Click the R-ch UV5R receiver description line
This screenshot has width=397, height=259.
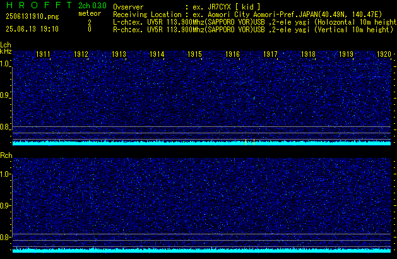point(253,30)
